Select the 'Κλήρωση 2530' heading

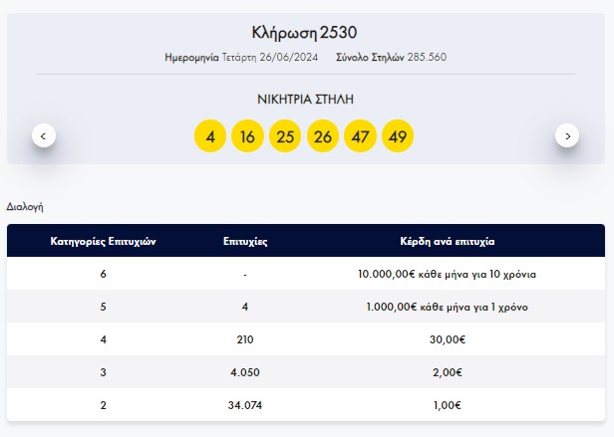304,33
